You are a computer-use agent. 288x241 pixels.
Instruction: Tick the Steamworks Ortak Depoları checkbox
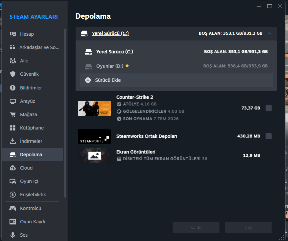269,136
